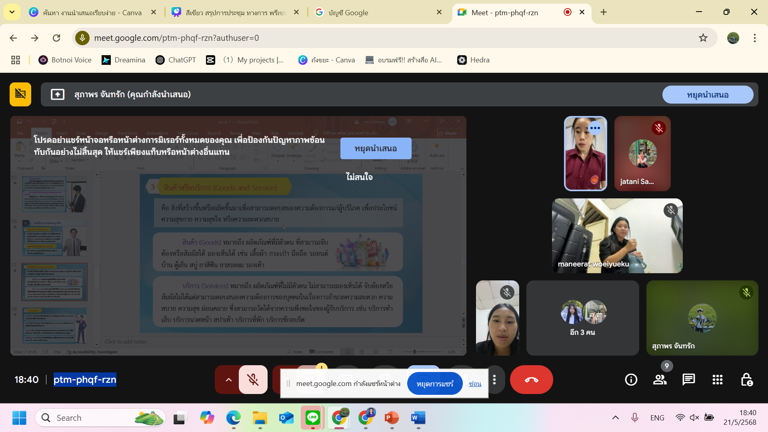Click the presentation-off icon at top left
768x432 pixels.
20,94
